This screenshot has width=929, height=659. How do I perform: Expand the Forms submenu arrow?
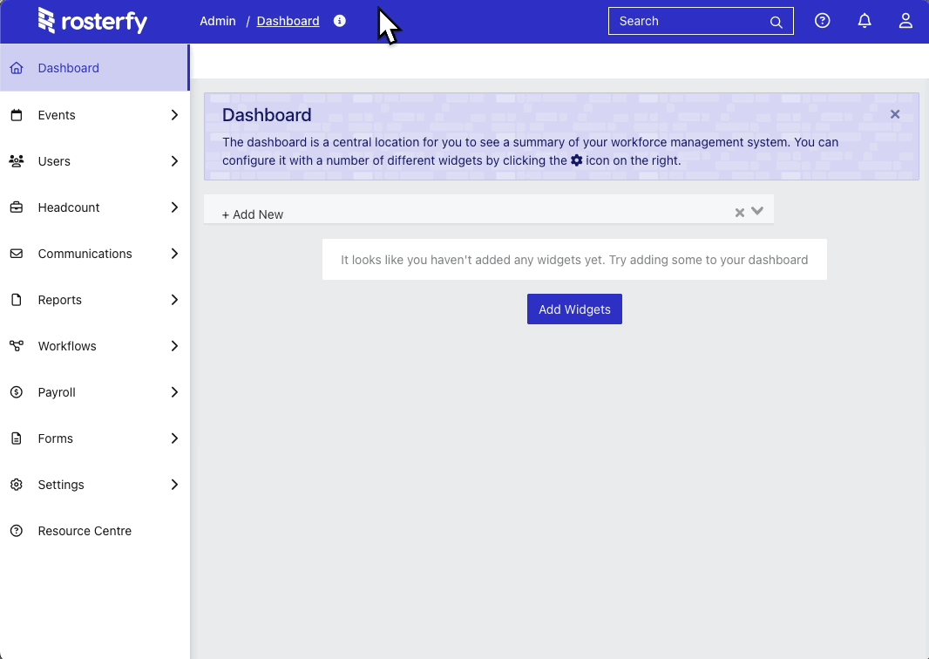[174, 438]
